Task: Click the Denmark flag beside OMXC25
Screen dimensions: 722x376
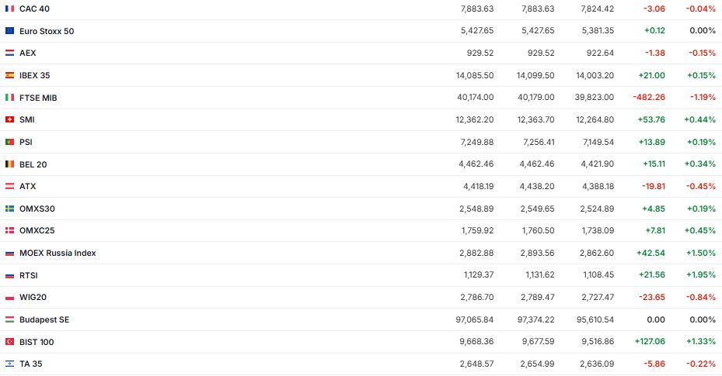Action: pos(9,230)
